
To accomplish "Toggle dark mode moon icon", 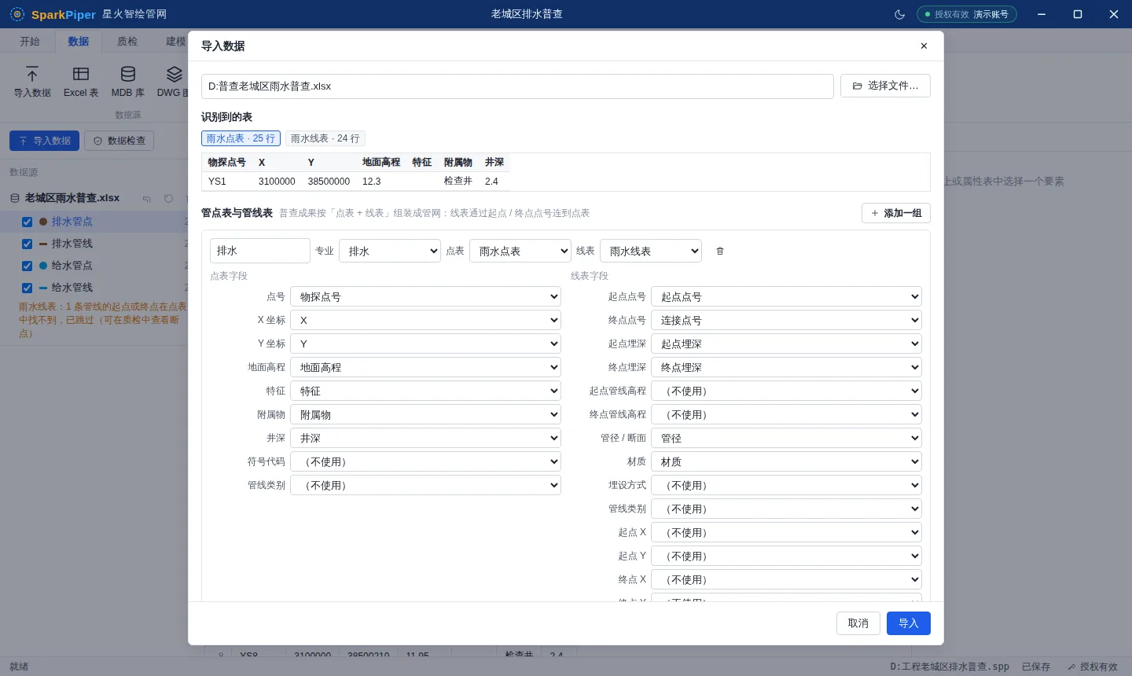I will pyautogui.click(x=900, y=14).
